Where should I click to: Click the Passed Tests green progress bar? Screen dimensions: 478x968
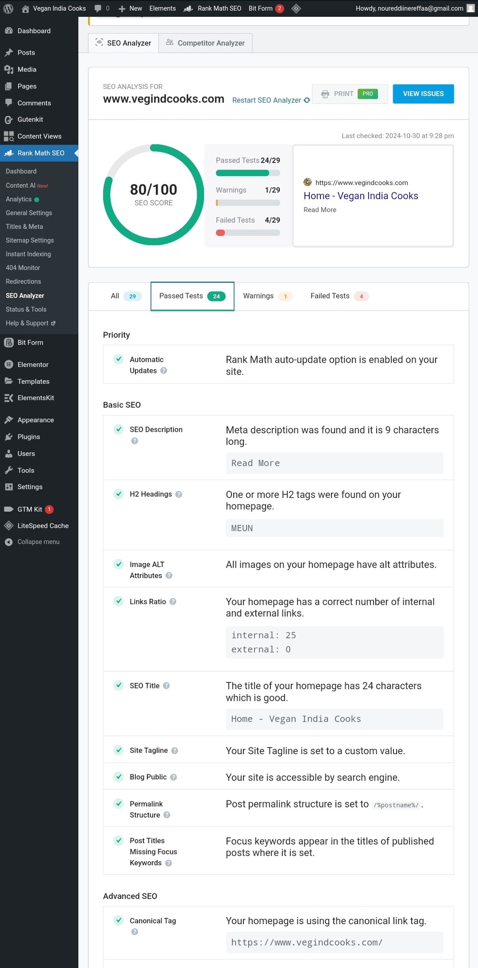pos(248,173)
